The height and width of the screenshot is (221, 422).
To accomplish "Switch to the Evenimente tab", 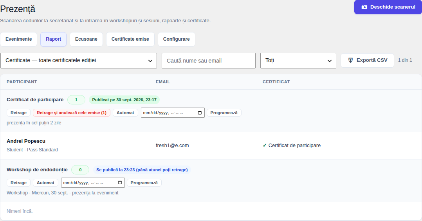I will 18,39.
